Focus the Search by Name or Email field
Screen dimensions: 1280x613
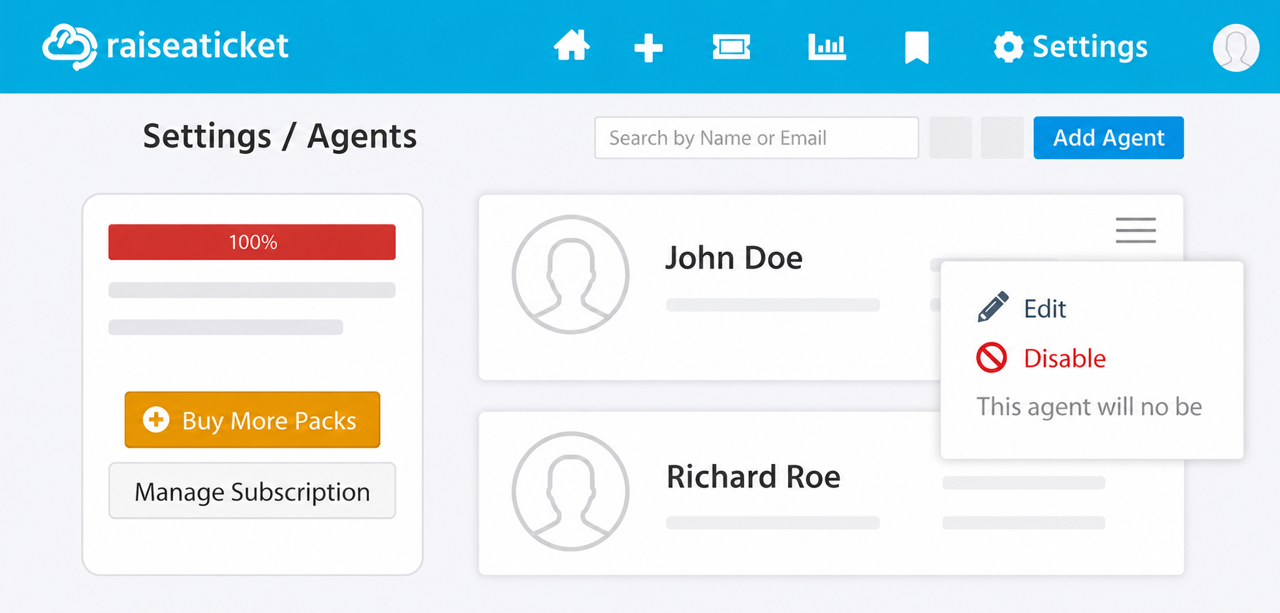coord(756,138)
